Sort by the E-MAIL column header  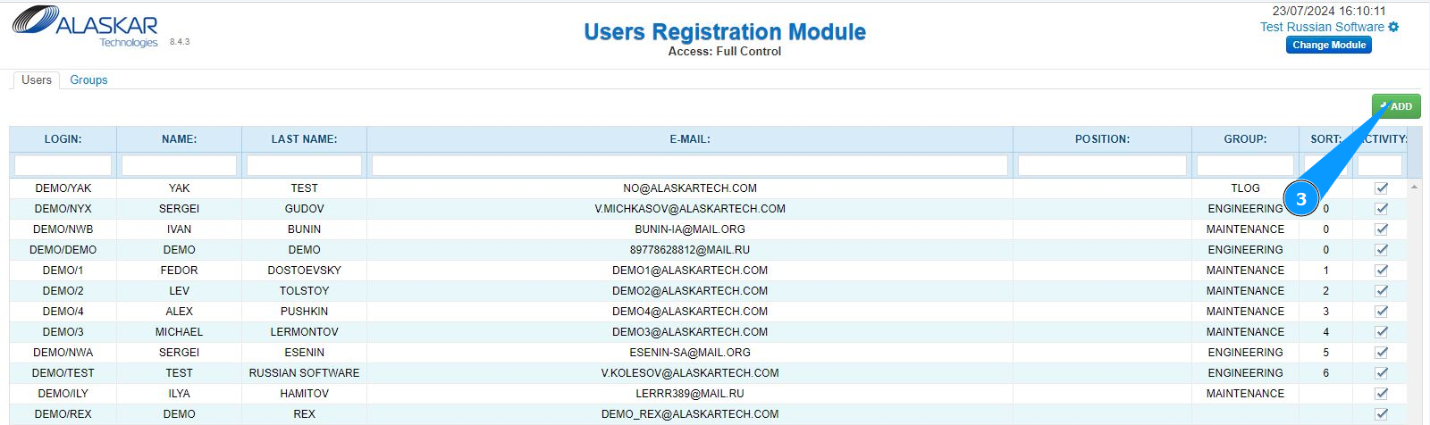[690, 139]
